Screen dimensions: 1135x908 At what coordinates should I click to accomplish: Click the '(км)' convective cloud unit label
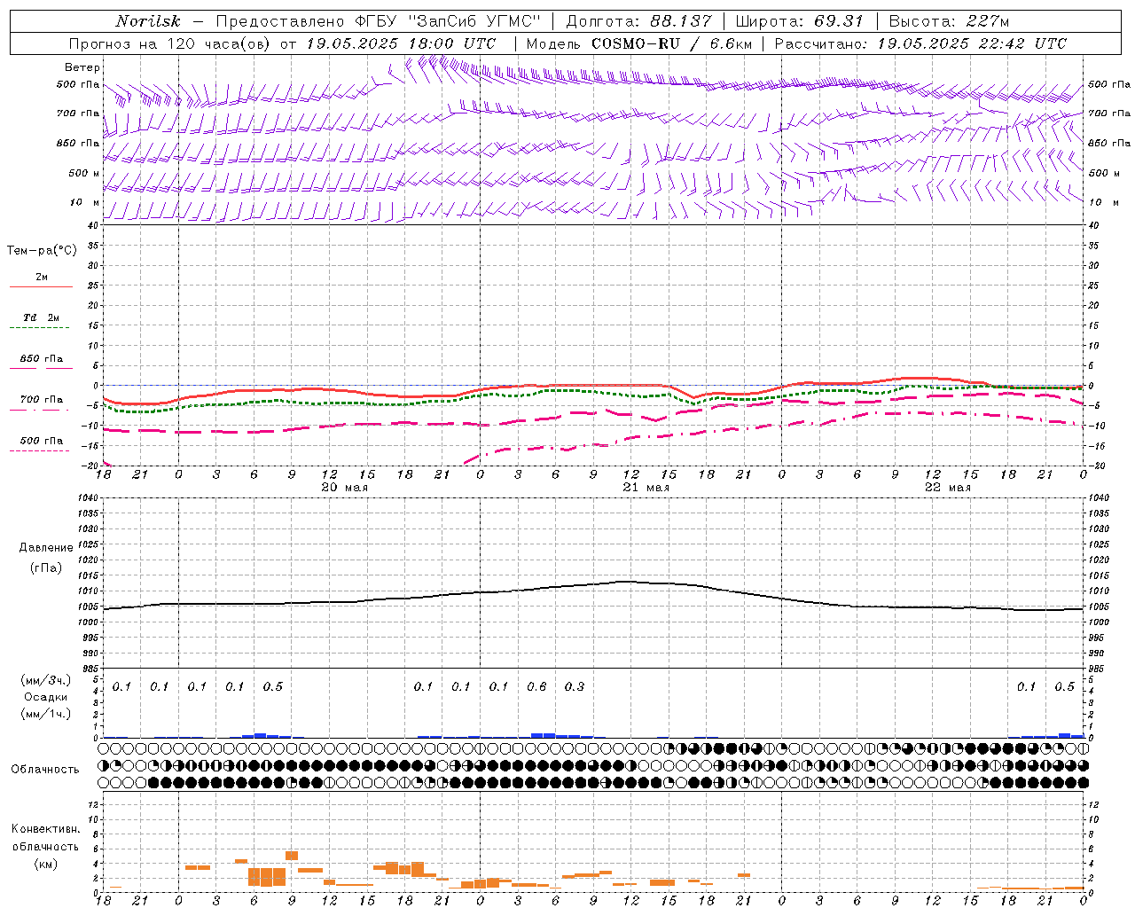tap(46, 864)
